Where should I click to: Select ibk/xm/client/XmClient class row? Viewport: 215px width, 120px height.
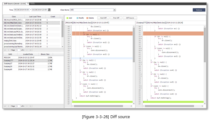point(32,26)
